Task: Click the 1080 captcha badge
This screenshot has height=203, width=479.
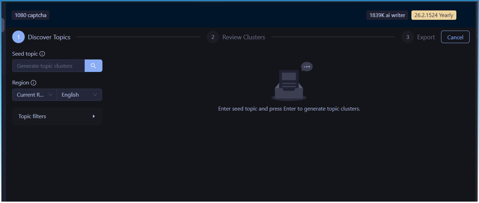Action: pos(31,15)
